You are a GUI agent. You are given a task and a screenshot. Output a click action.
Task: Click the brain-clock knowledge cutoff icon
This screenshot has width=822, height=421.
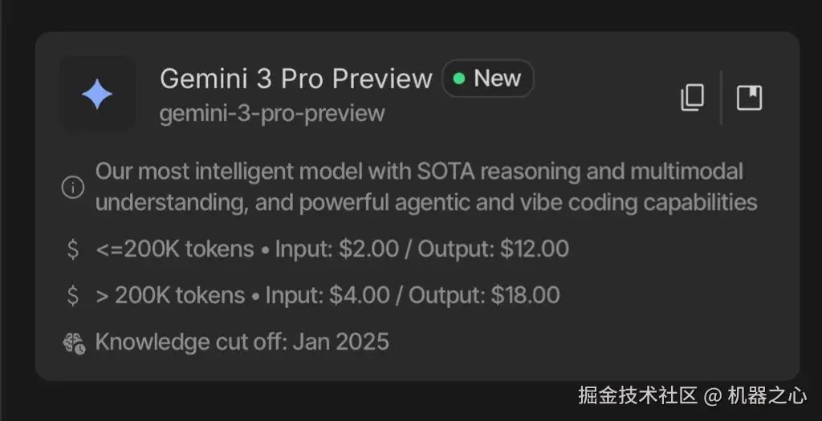click(73, 342)
